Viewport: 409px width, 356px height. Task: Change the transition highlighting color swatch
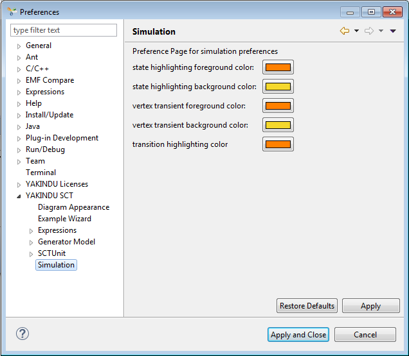(278, 144)
